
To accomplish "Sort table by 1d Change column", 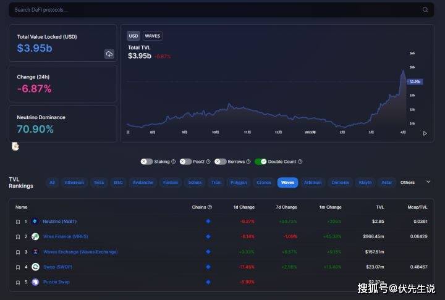I will [x=244, y=207].
